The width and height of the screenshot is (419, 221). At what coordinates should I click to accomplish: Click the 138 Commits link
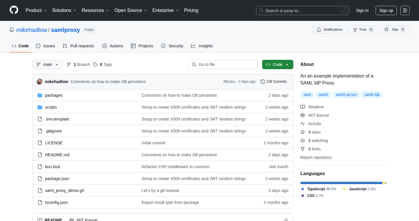(274, 82)
